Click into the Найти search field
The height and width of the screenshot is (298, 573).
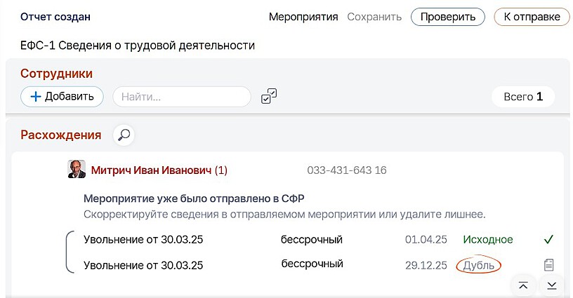click(182, 97)
